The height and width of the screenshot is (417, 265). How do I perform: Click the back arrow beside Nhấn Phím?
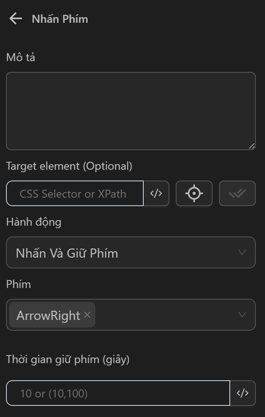coord(16,19)
